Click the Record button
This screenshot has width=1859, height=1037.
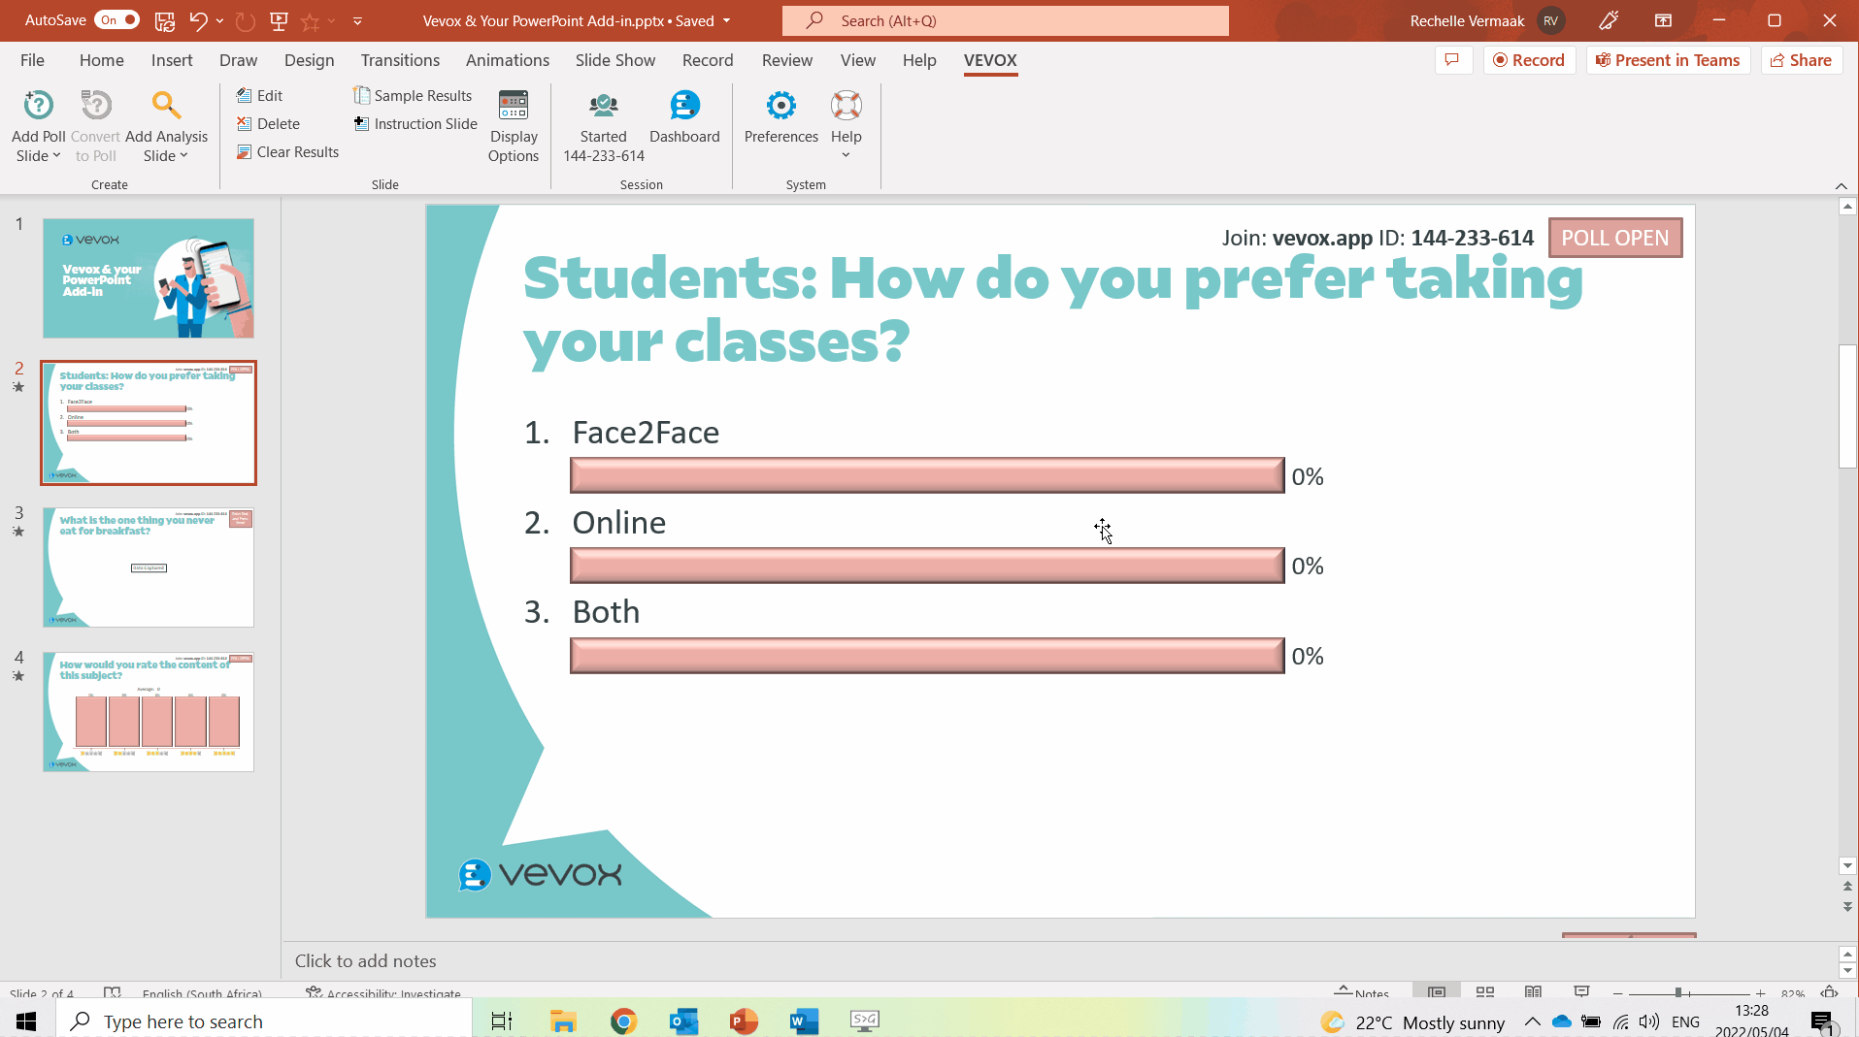(1529, 60)
